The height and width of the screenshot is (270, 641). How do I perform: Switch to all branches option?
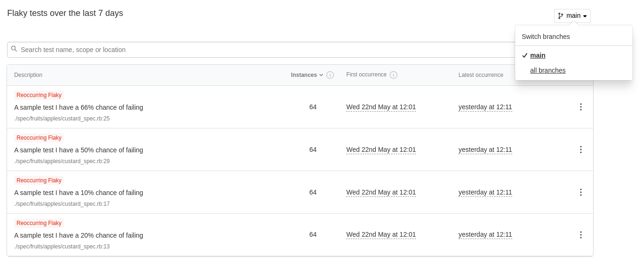(x=548, y=70)
